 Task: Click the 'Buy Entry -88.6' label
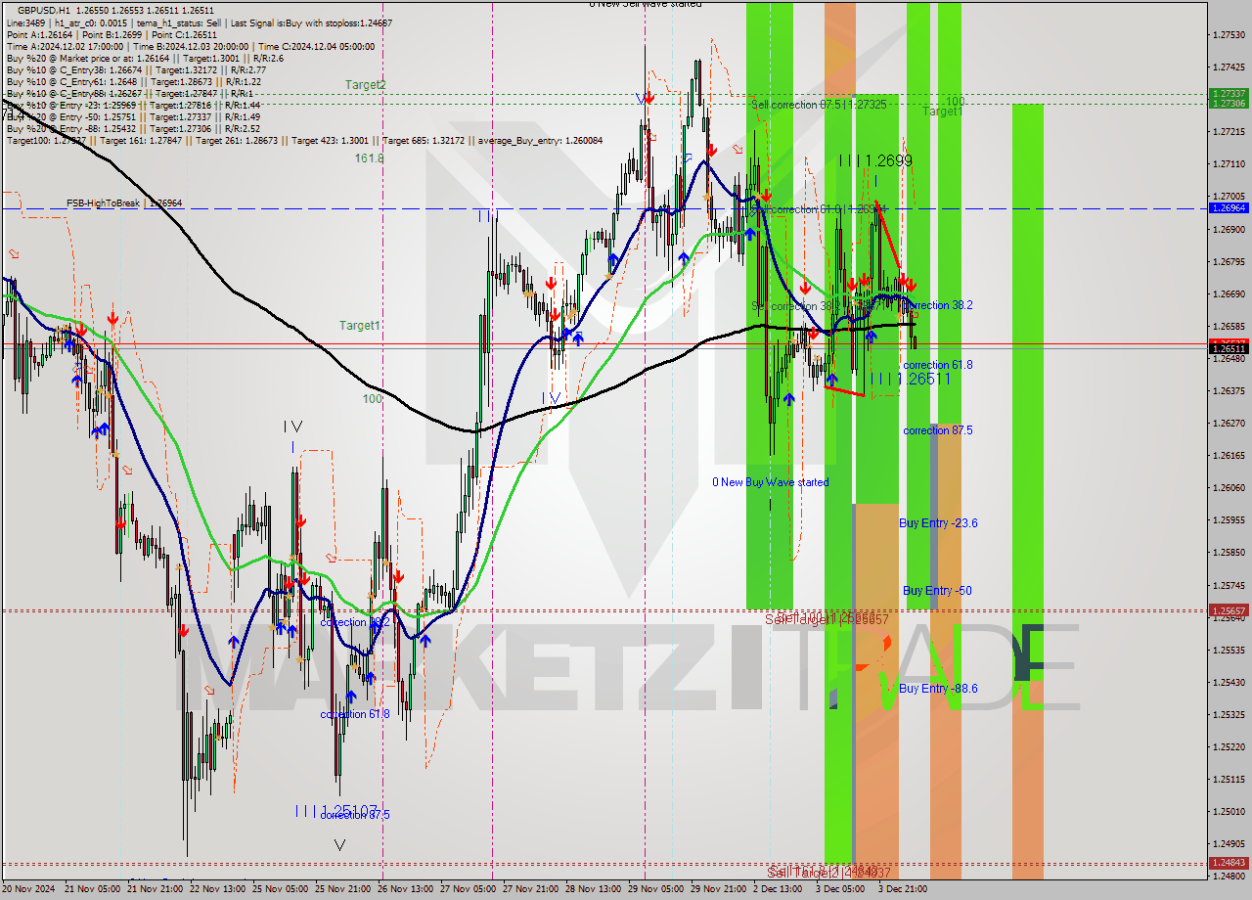938,689
